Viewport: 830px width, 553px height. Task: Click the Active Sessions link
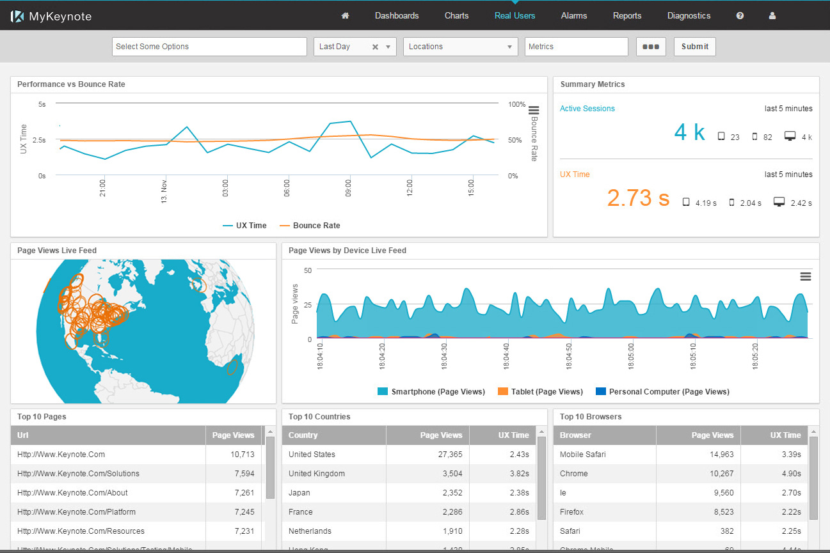click(587, 109)
